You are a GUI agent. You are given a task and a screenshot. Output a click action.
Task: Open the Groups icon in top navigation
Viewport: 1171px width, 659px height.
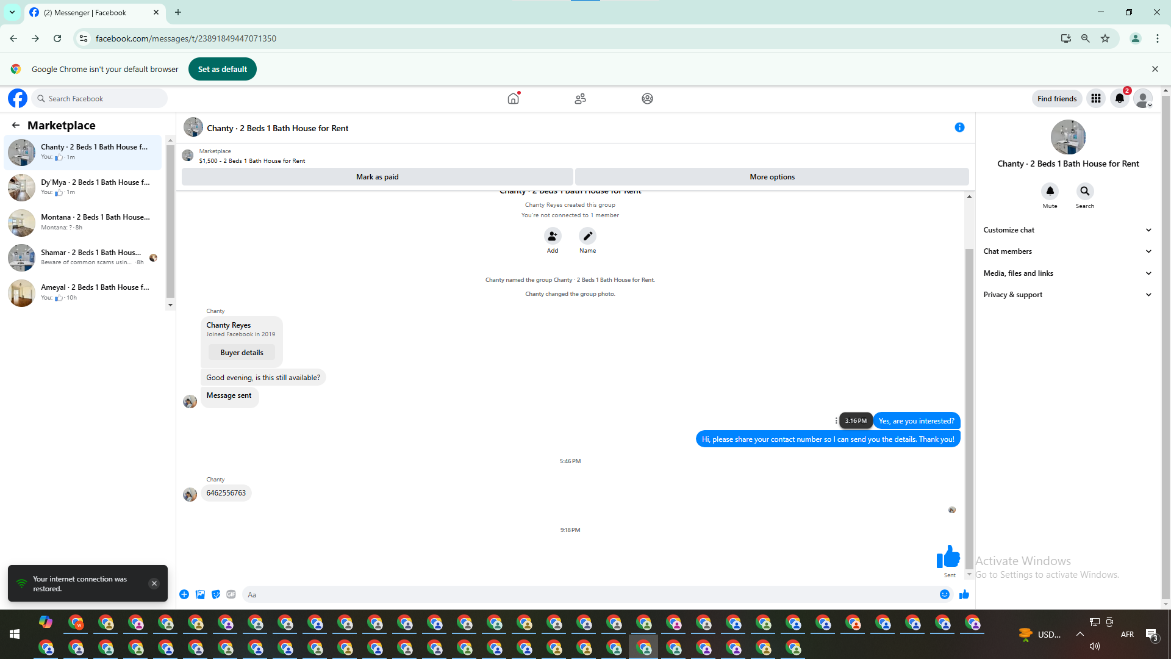pyautogui.click(x=647, y=98)
